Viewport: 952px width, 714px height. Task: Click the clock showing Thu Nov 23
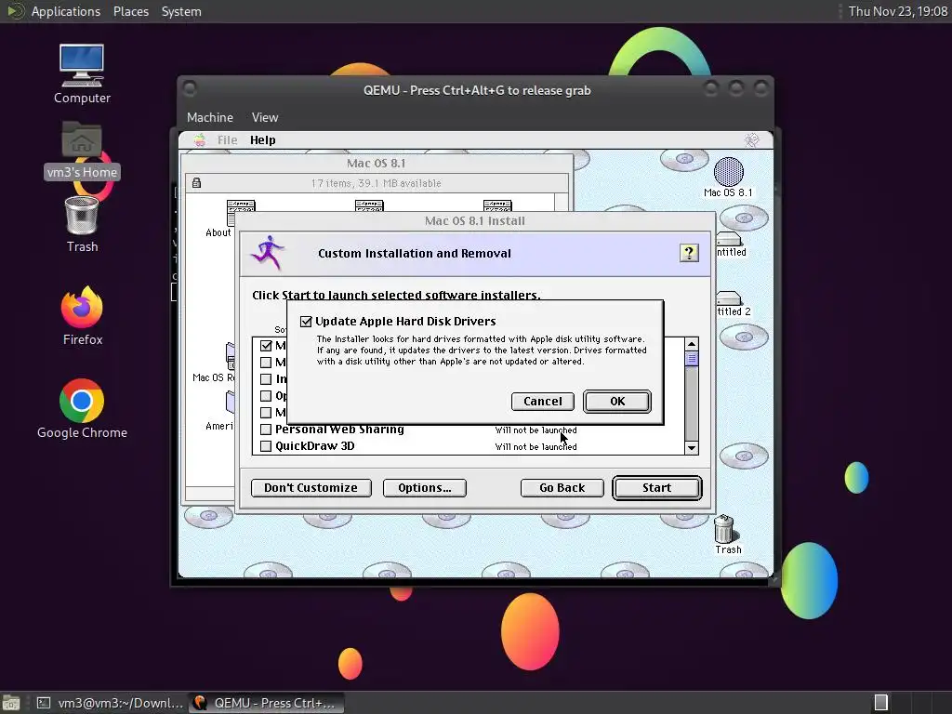point(898,11)
